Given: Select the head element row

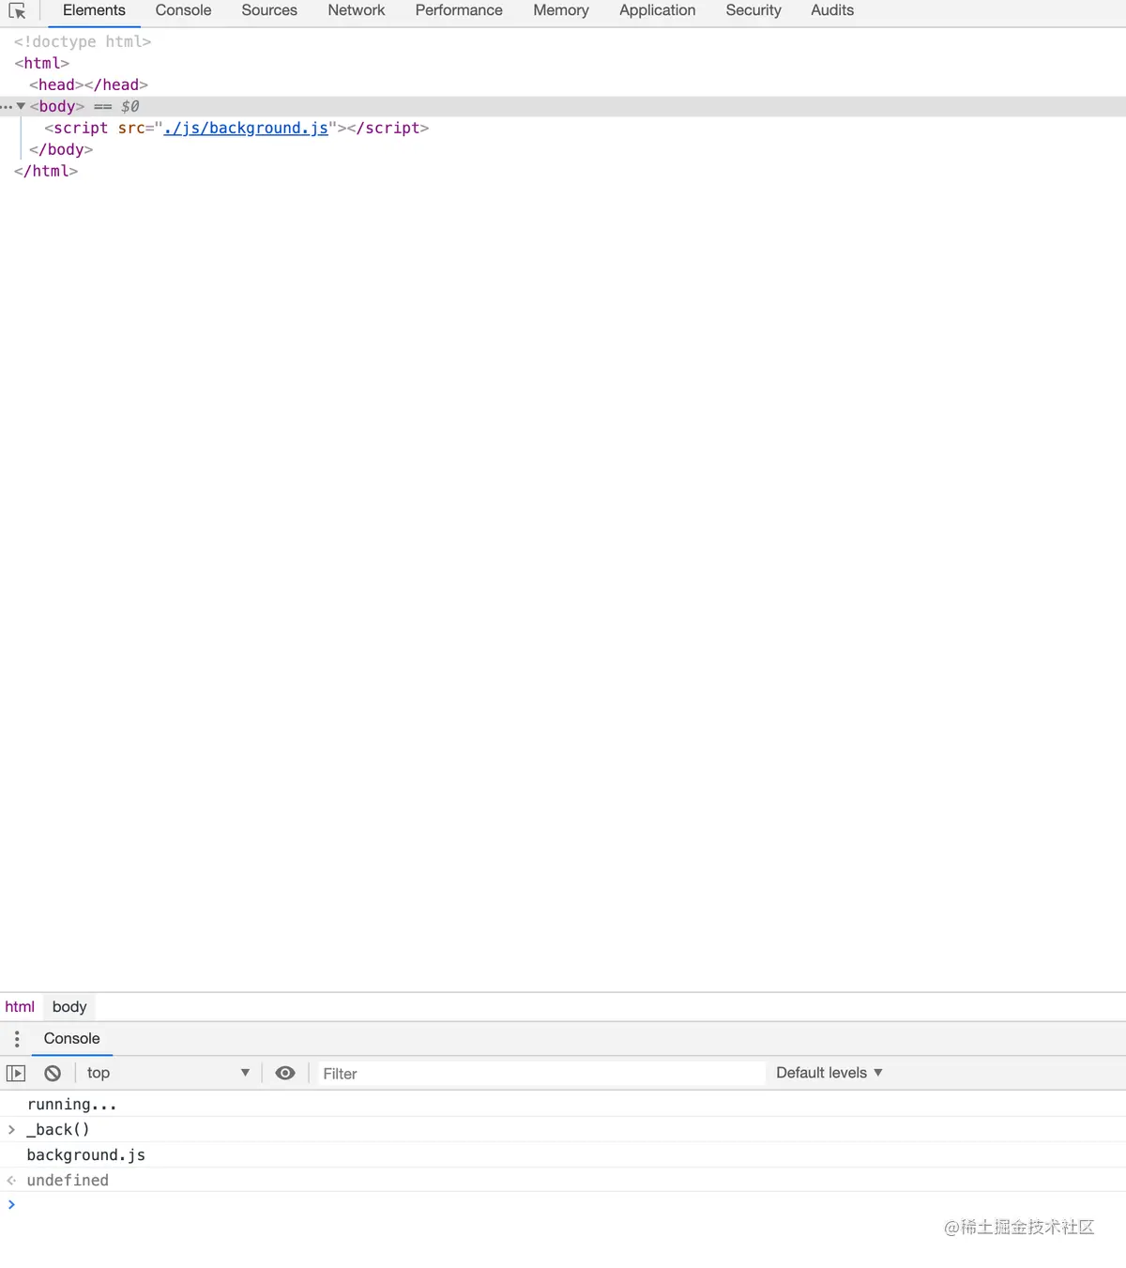Looking at the screenshot, I should pos(88,84).
